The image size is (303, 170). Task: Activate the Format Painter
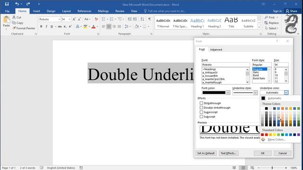24,28
